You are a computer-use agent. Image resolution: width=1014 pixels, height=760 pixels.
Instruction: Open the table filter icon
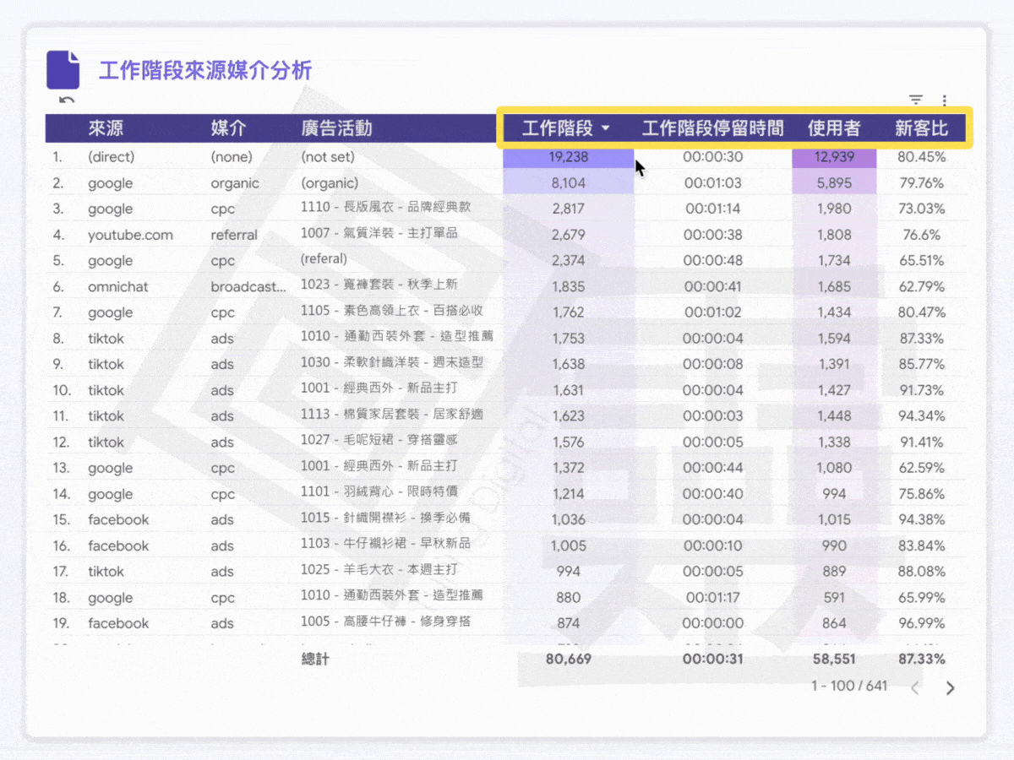915,100
